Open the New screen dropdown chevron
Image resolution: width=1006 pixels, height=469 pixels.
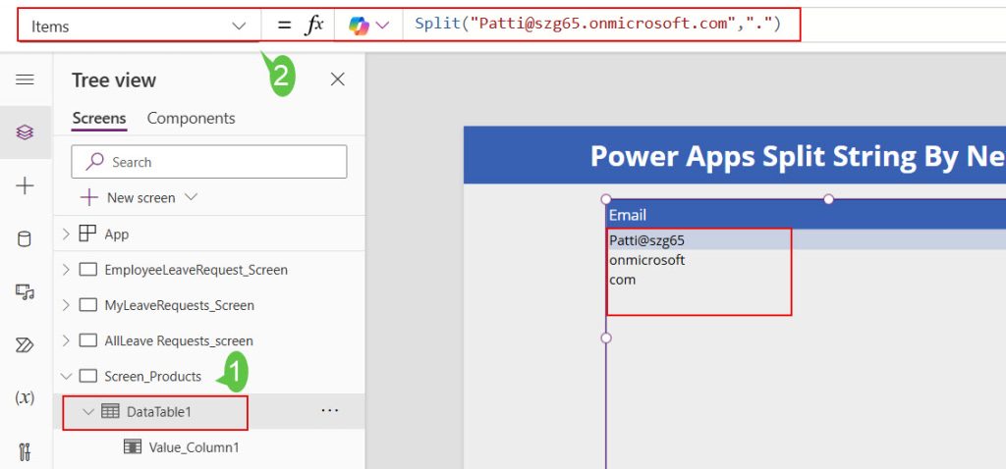pyautogui.click(x=191, y=197)
